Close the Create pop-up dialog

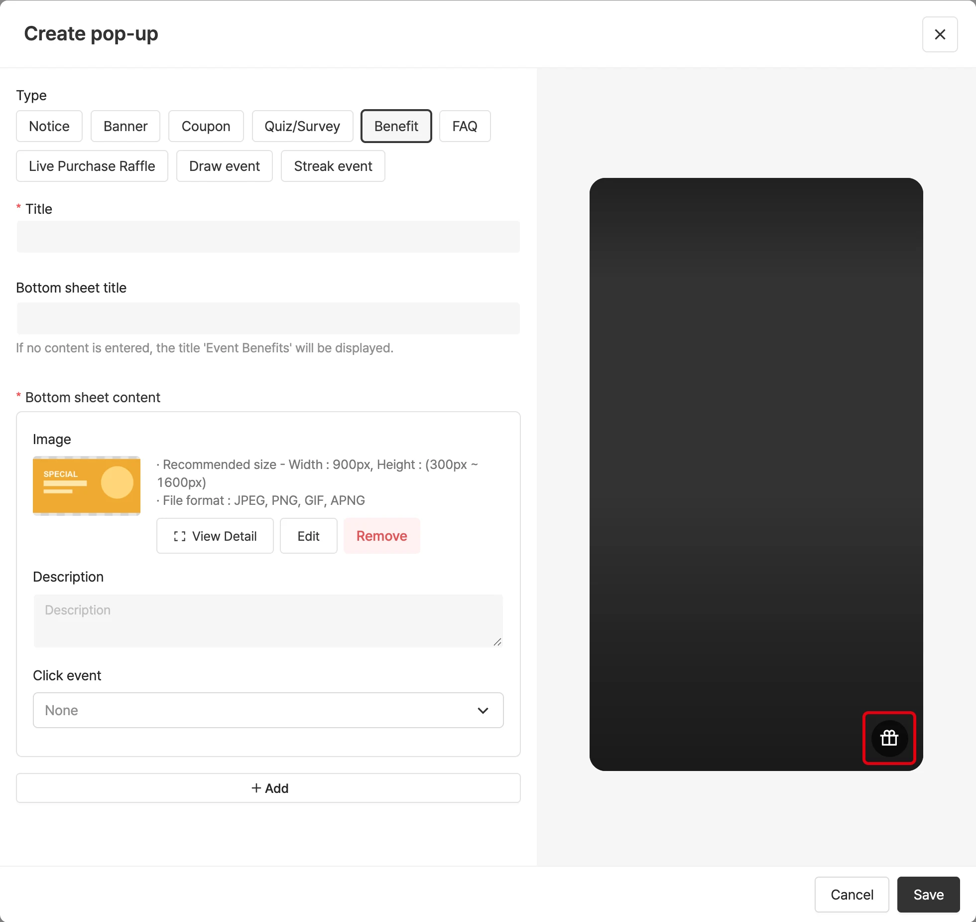tap(940, 34)
